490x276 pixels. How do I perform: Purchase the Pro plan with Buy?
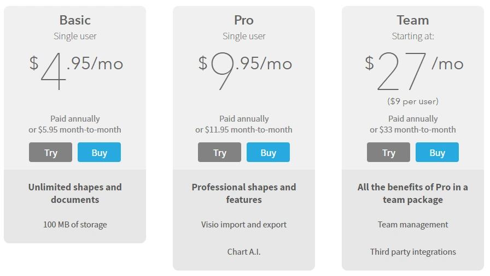coord(268,153)
